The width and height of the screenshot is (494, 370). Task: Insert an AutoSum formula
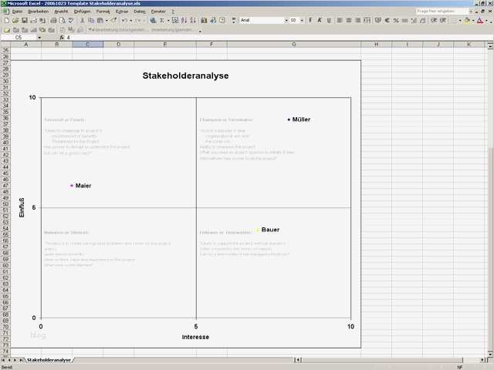coord(162,21)
